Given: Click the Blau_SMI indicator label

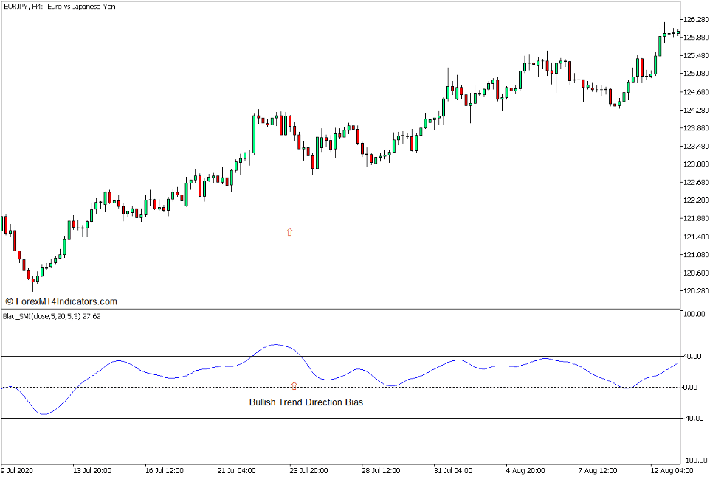Looking at the screenshot, I should pos(52,316).
